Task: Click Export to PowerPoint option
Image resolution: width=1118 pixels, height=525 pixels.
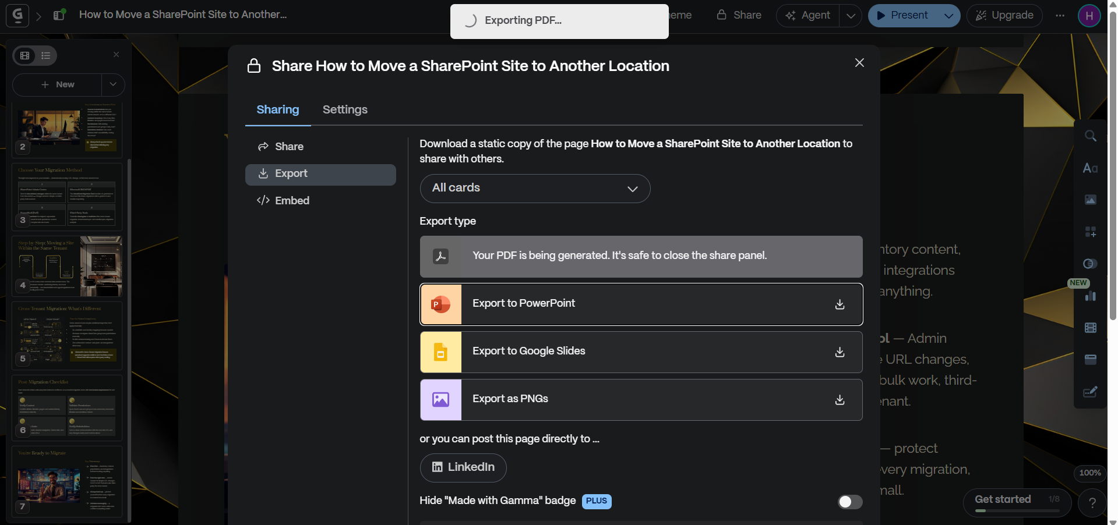Action: click(x=641, y=304)
